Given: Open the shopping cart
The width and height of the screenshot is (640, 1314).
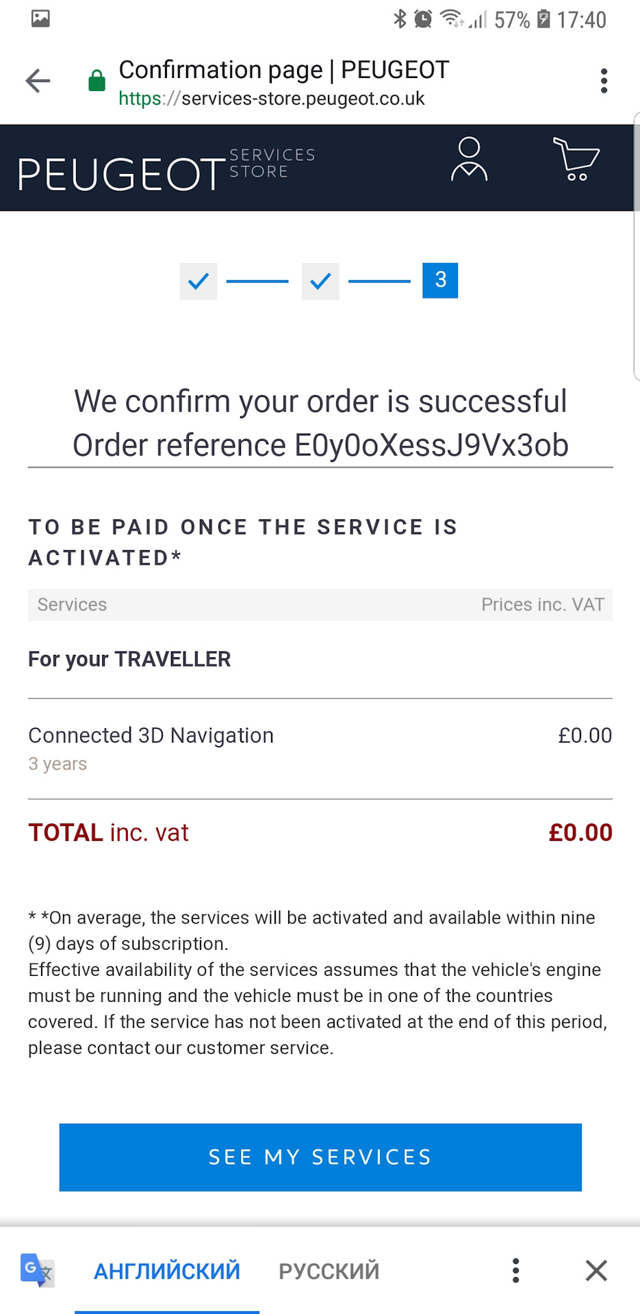Looking at the screenshot, I should point(576,159).
